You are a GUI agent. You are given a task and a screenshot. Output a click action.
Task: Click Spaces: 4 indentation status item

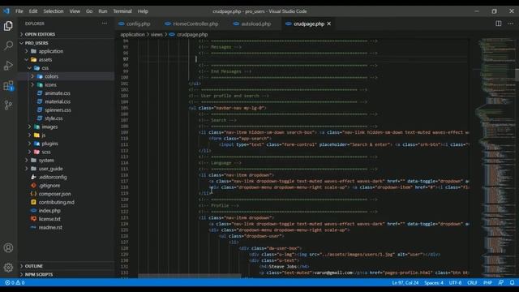tap(434, 282)
